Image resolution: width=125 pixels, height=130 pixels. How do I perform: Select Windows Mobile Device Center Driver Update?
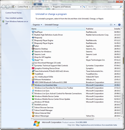coord(76,99)
